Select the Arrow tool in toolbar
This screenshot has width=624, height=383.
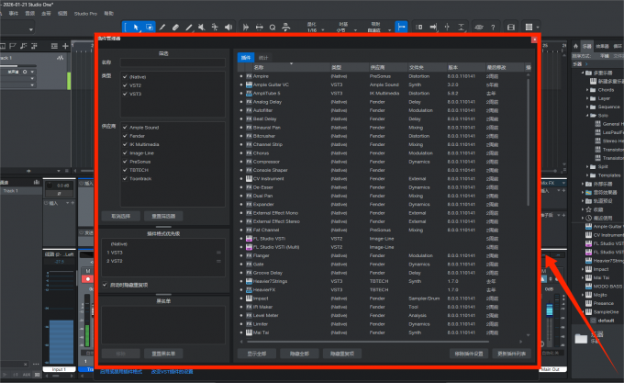[136, 27]
